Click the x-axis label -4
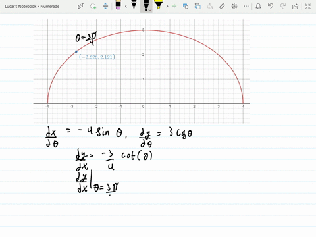 (47, 107)
